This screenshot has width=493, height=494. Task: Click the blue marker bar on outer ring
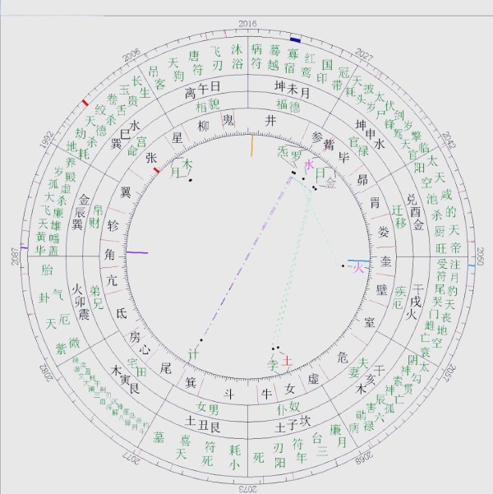(x=295, y=39)
